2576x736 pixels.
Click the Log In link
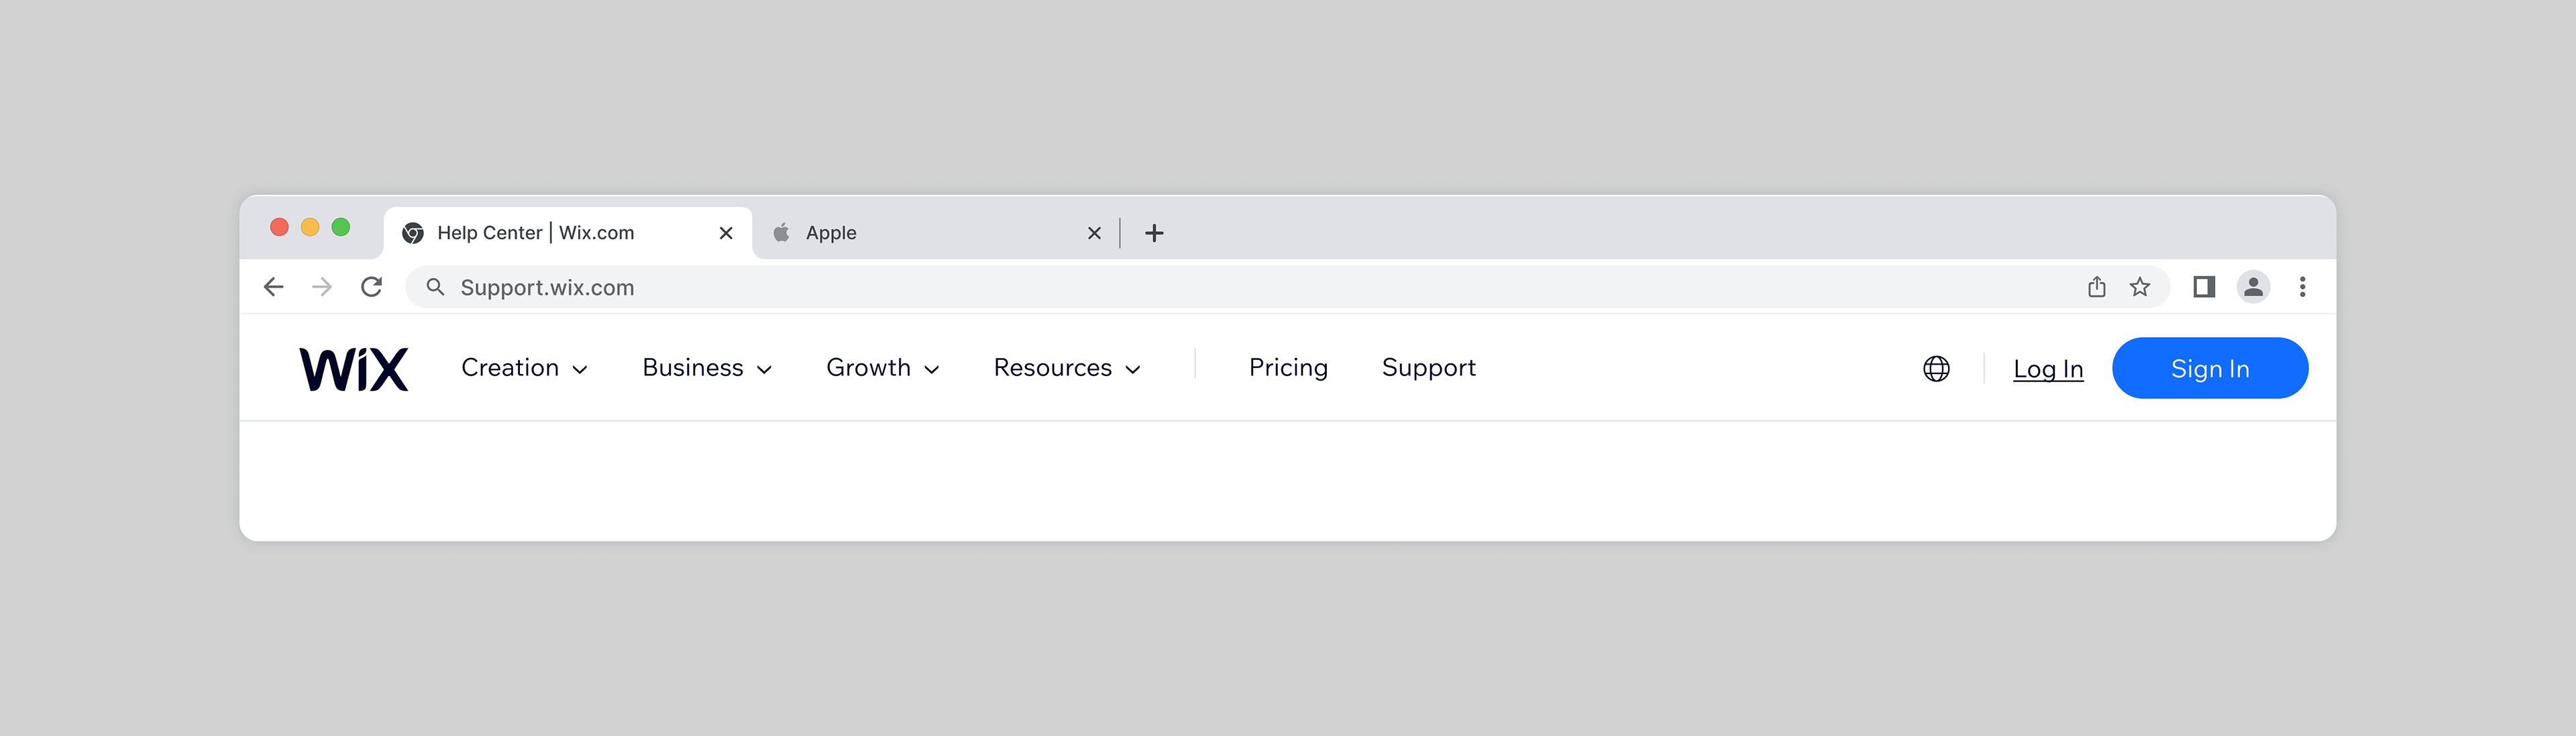2047,369
